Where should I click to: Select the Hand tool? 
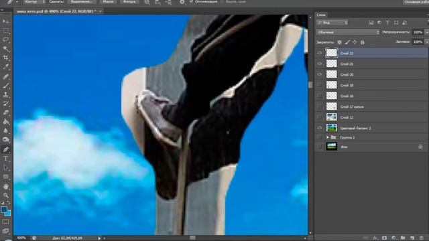5,186
